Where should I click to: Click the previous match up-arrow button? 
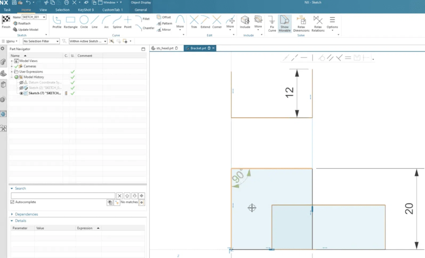pos(127,196)
